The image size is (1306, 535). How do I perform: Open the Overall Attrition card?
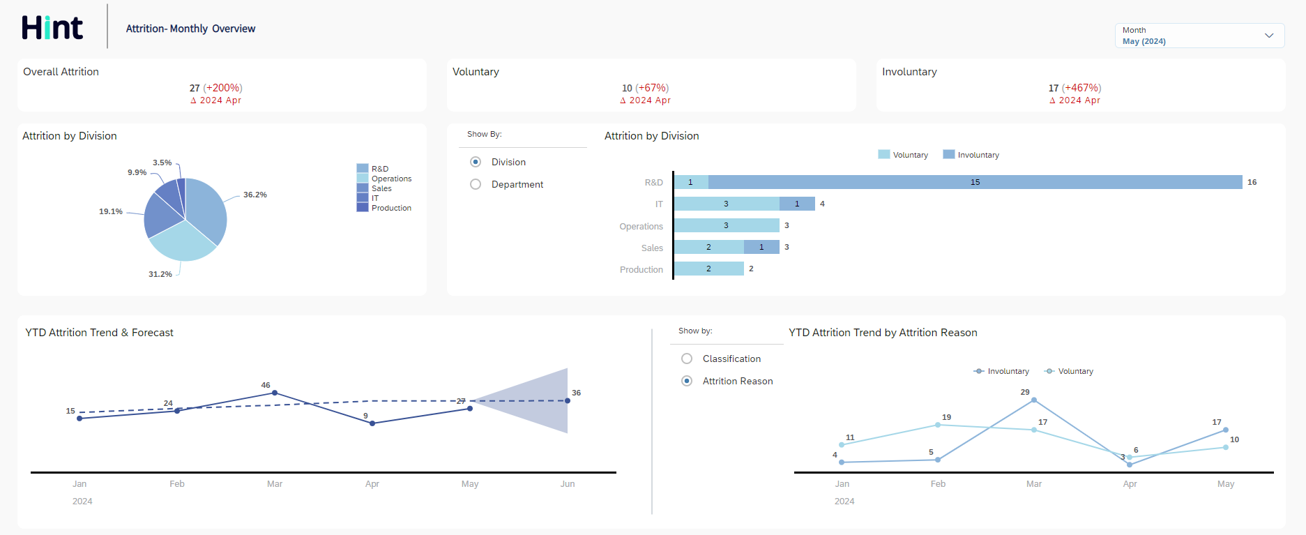coord(222,85)
